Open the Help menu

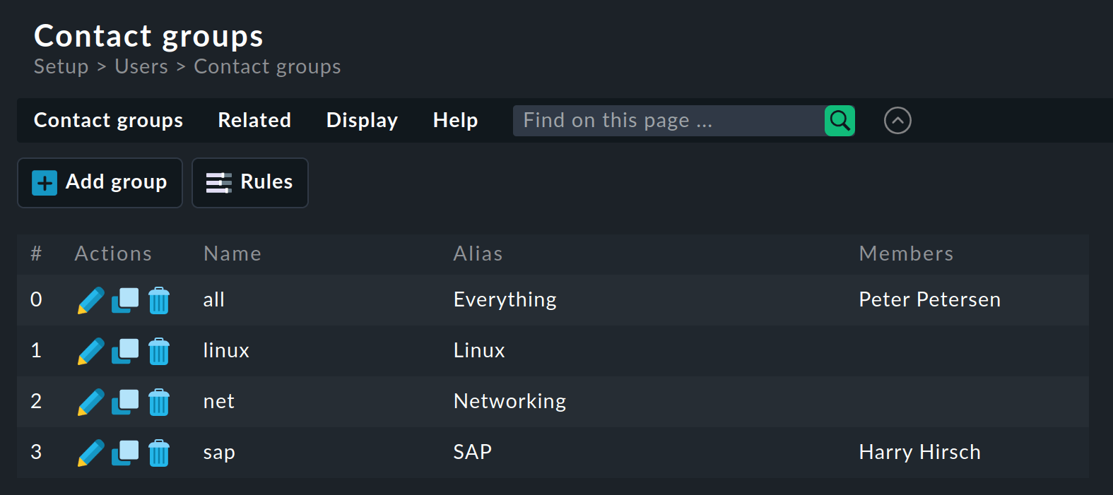[455, 121]
